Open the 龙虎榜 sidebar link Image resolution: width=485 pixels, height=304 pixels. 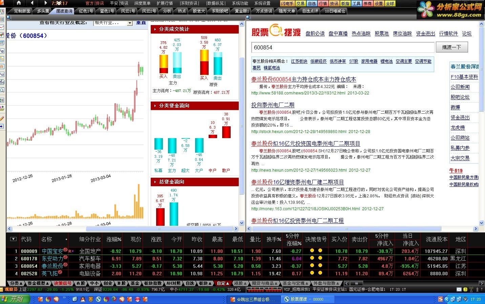[x=458, y=128]
